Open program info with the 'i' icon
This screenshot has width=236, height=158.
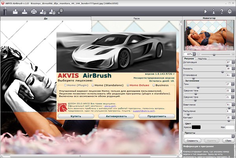coord(214,11)
